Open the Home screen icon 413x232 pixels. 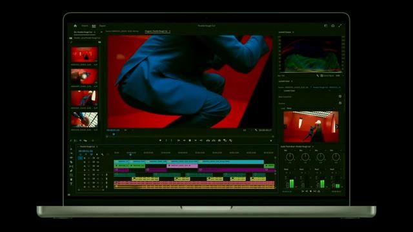(x=76, y=26)
